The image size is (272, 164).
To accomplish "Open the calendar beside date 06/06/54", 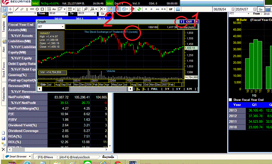I will (233, 9).
